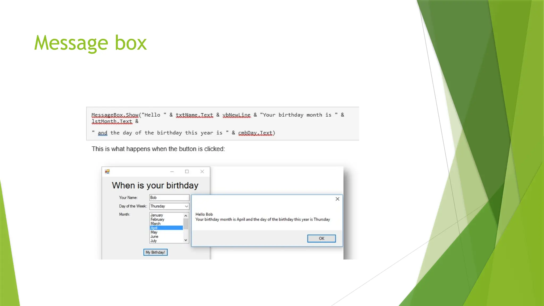Click the 'Message box' slide title

pos(90,43)
